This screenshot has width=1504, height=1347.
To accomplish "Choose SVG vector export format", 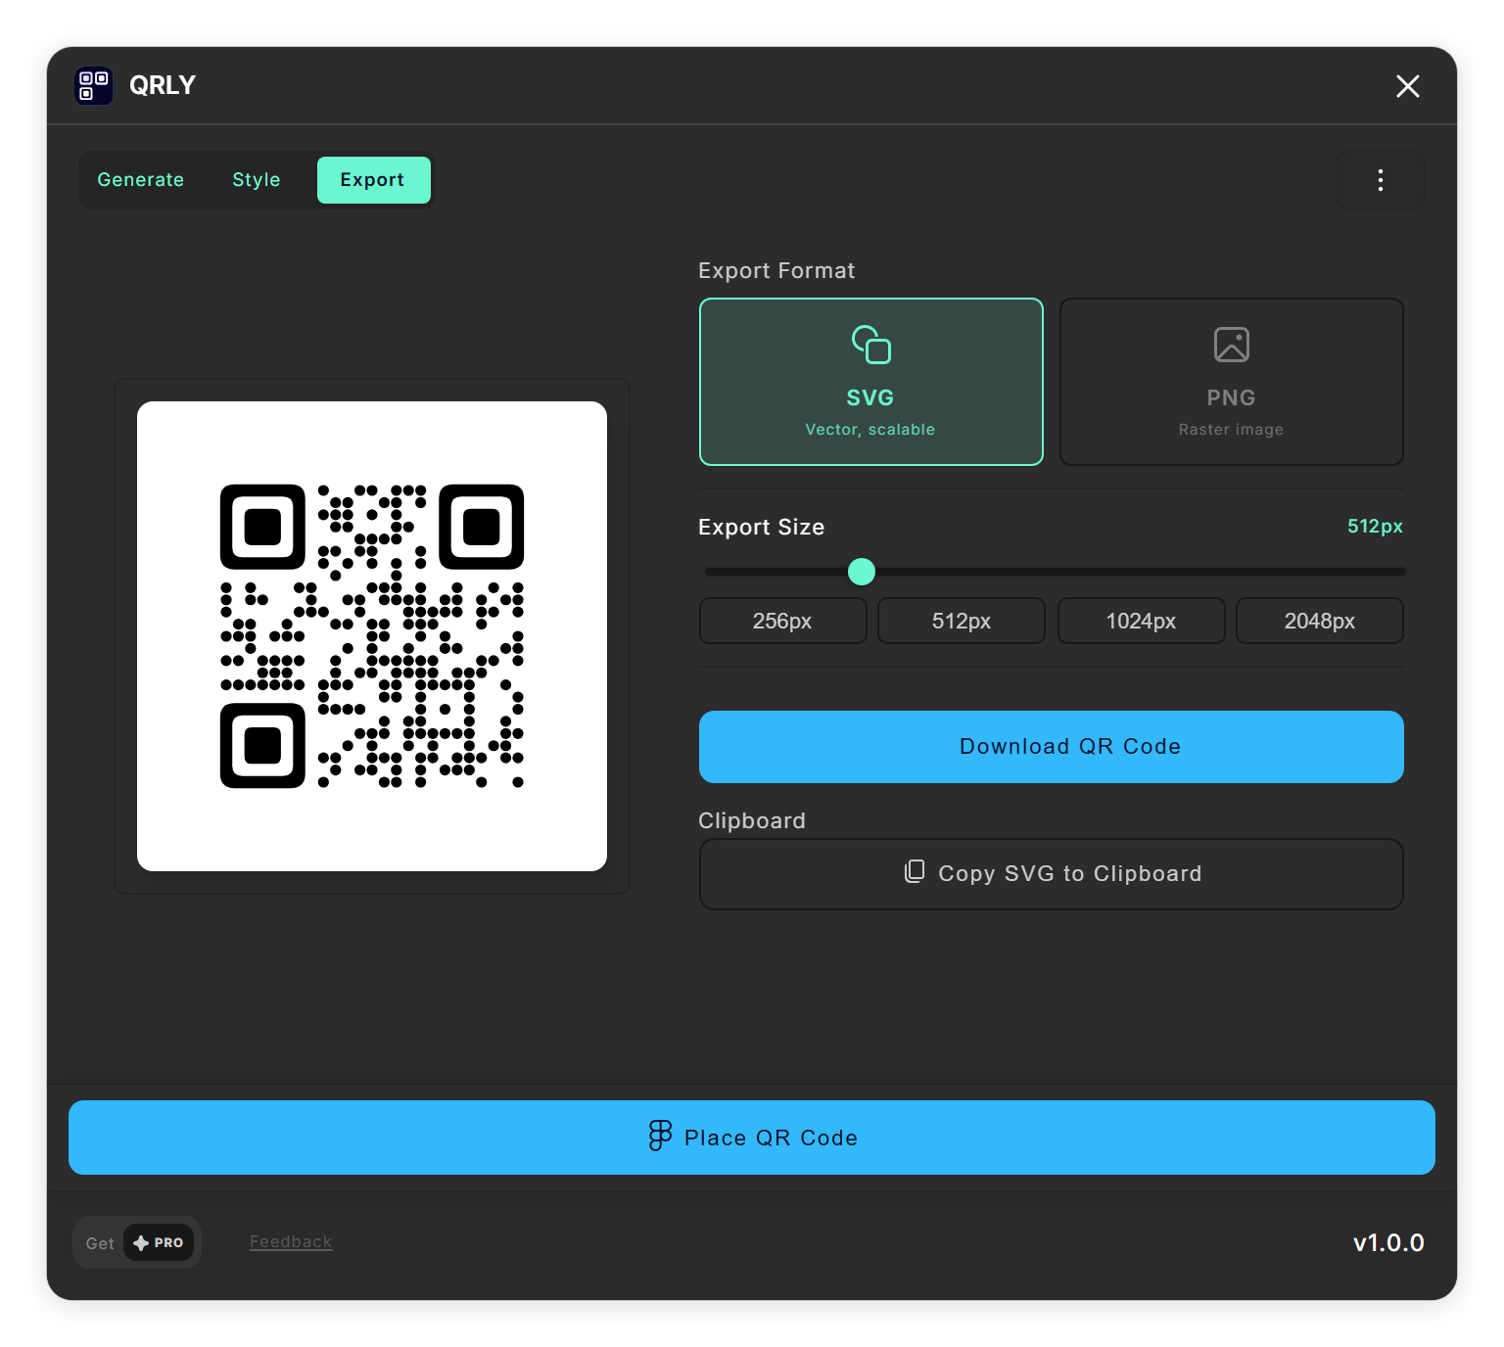I will [871, 382].
